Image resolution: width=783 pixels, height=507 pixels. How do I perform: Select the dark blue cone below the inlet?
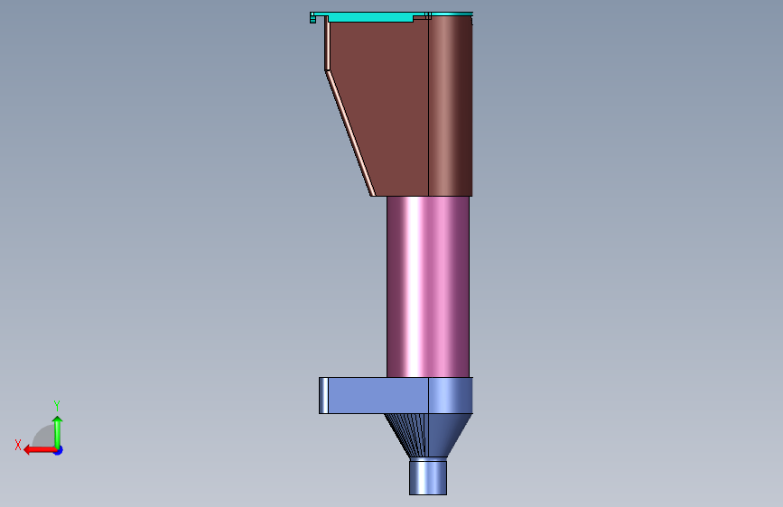pyautogui.click(x=428, y=436)
